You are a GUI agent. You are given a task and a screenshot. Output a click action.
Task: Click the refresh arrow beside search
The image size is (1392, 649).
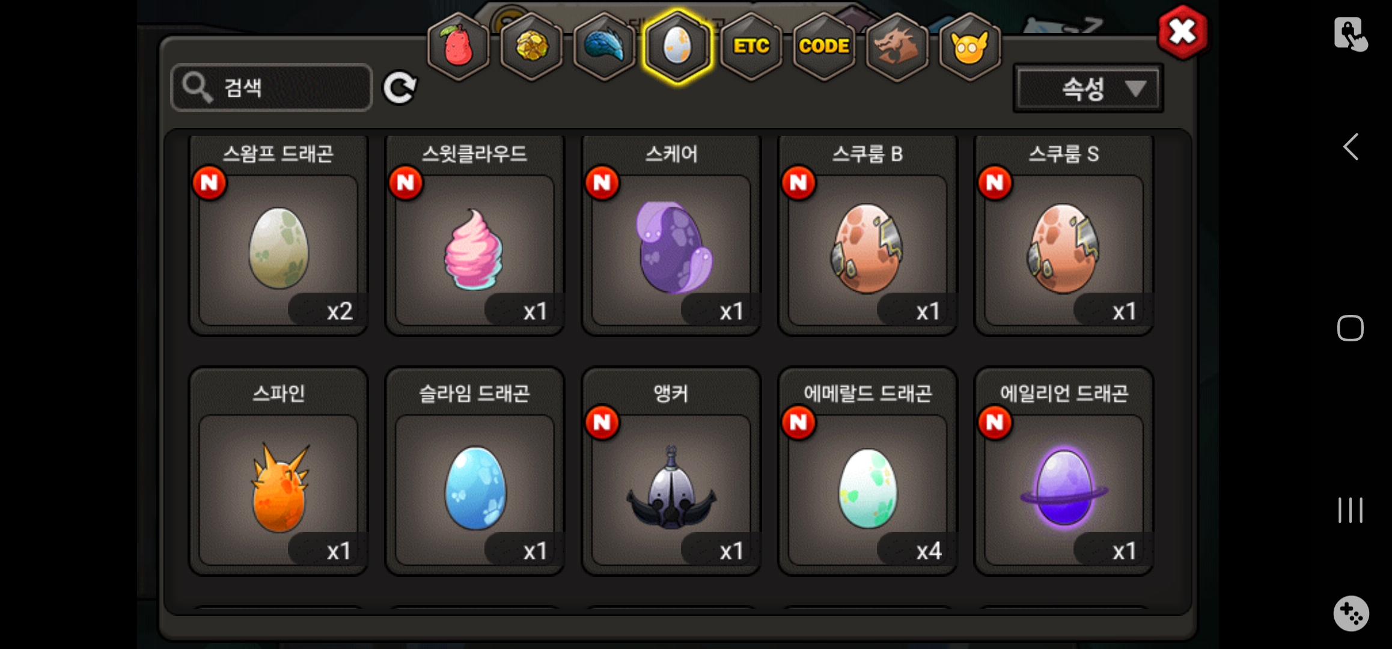point(400,88)
